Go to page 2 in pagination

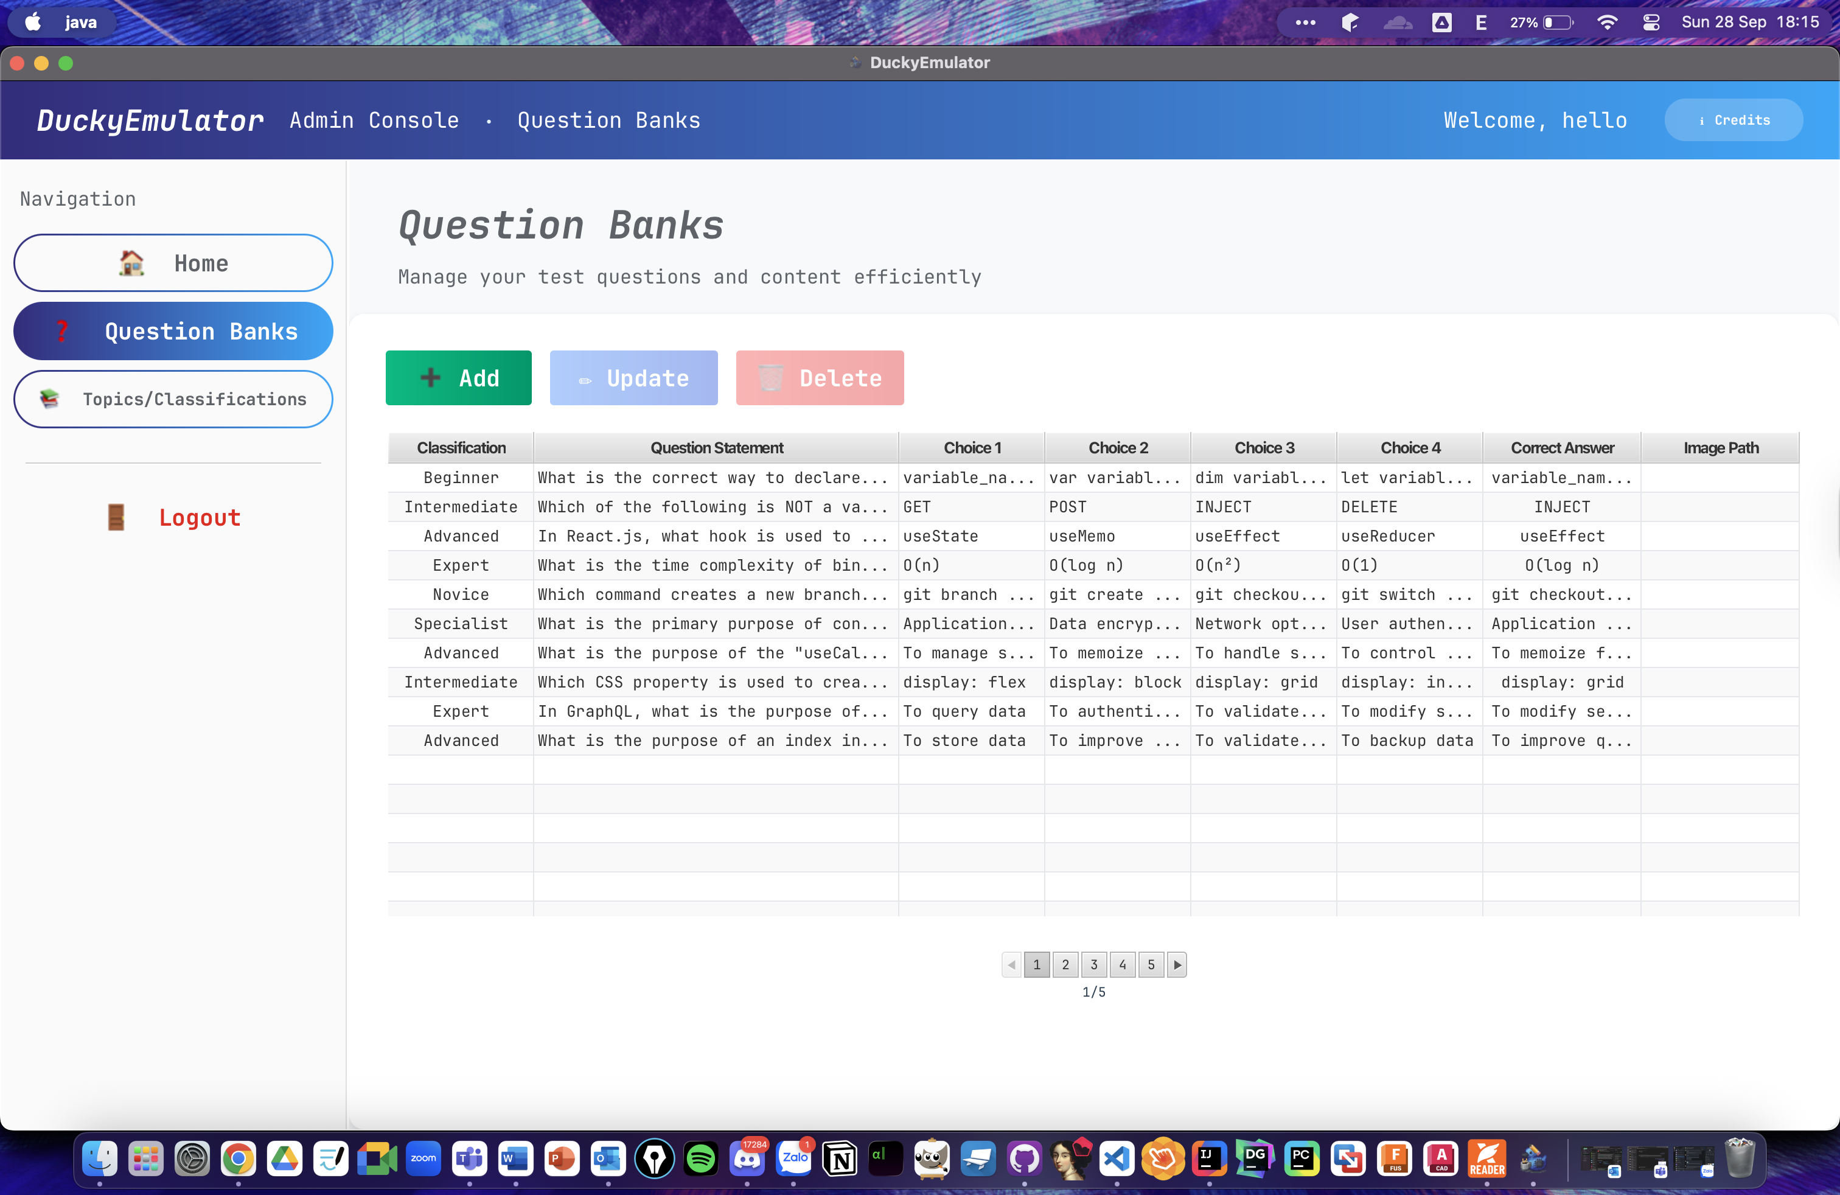pos(1065,964)
